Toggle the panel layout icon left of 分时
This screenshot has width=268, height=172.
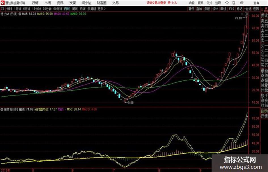point(3,9)
